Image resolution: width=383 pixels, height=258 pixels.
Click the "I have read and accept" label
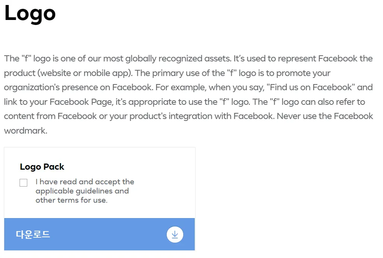pyautogui.click(x=85, y=182)
